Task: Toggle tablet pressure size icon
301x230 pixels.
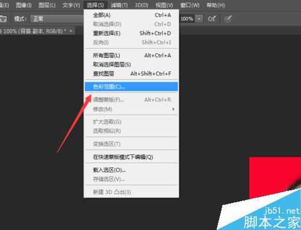Action: 228,19
